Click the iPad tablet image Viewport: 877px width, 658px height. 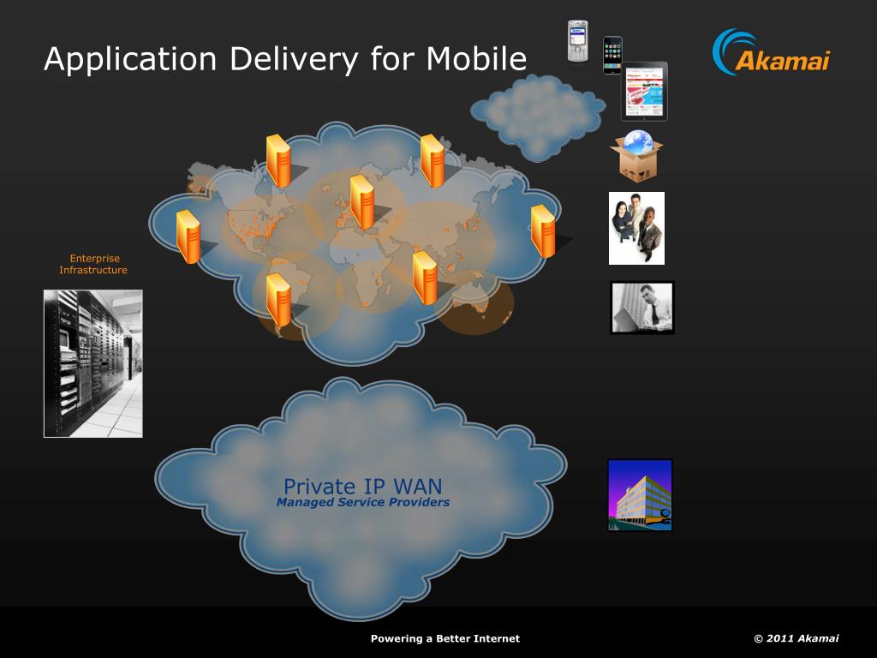click(644, 91)
